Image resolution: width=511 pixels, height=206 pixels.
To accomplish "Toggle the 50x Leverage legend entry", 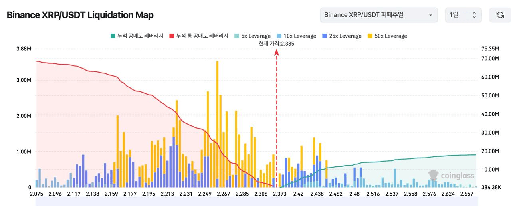I will coord(387,36).
